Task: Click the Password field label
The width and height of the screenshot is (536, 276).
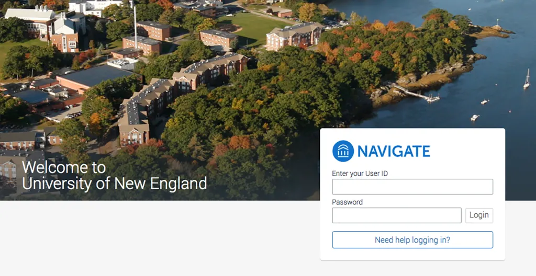Action: pyautogui.click(x=348, y=202)
